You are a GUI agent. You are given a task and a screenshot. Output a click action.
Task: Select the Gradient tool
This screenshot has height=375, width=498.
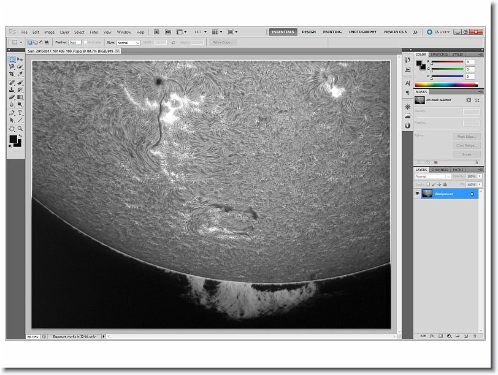coord(20,97)
